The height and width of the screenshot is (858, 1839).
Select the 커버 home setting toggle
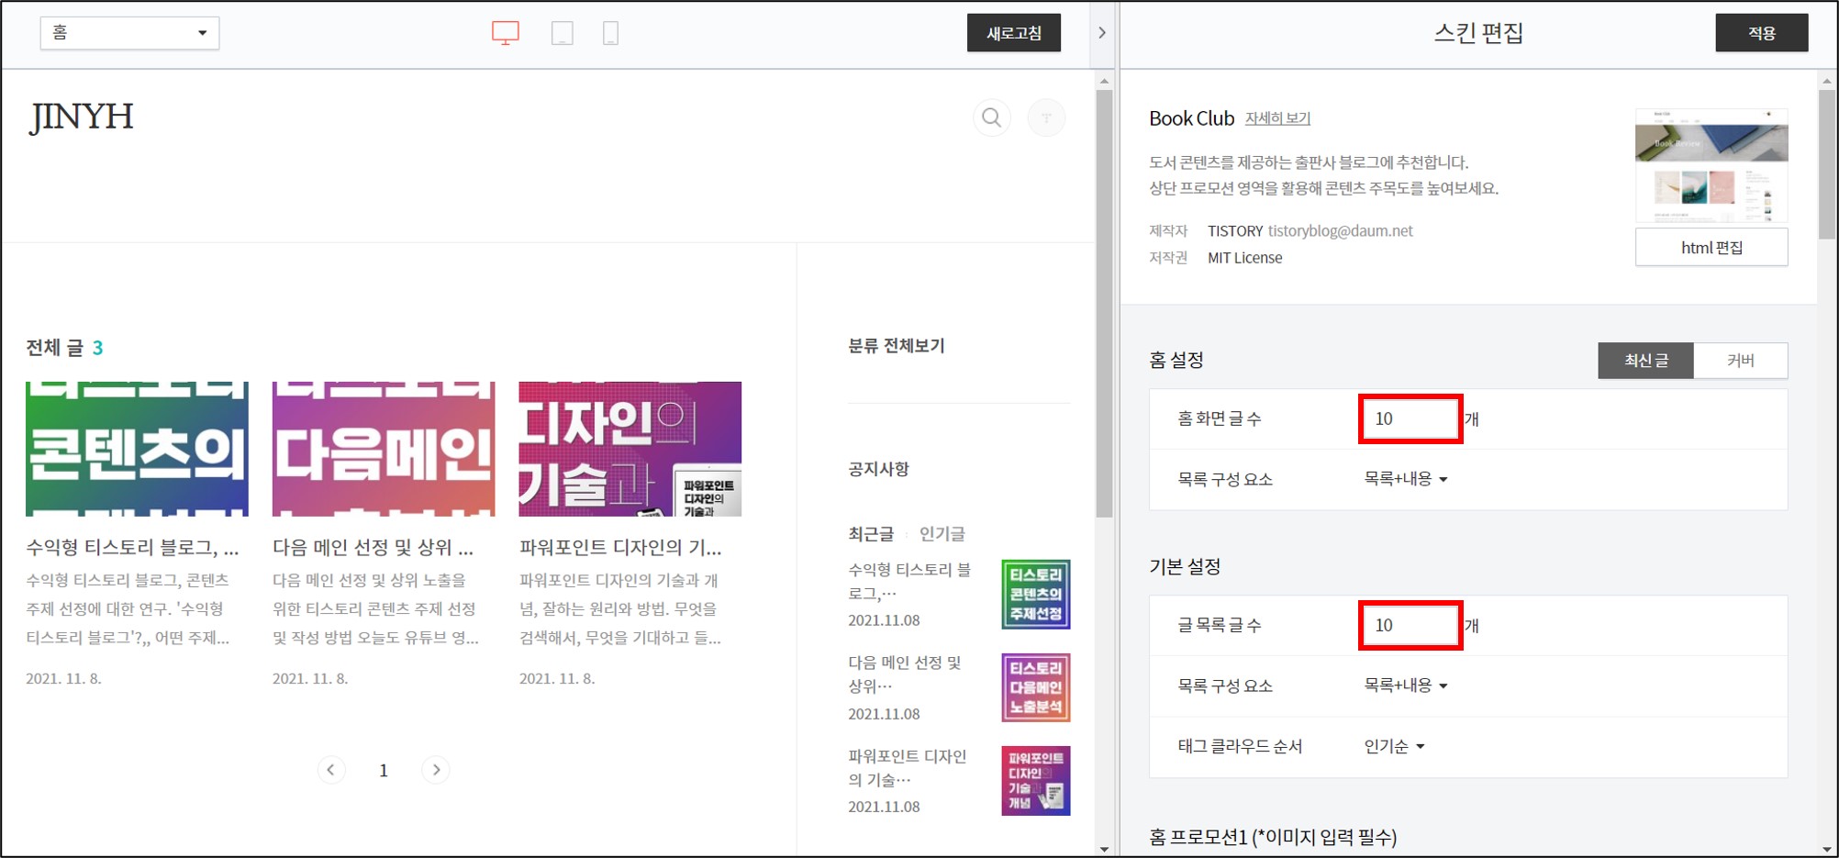click(x=1741, y=361)
